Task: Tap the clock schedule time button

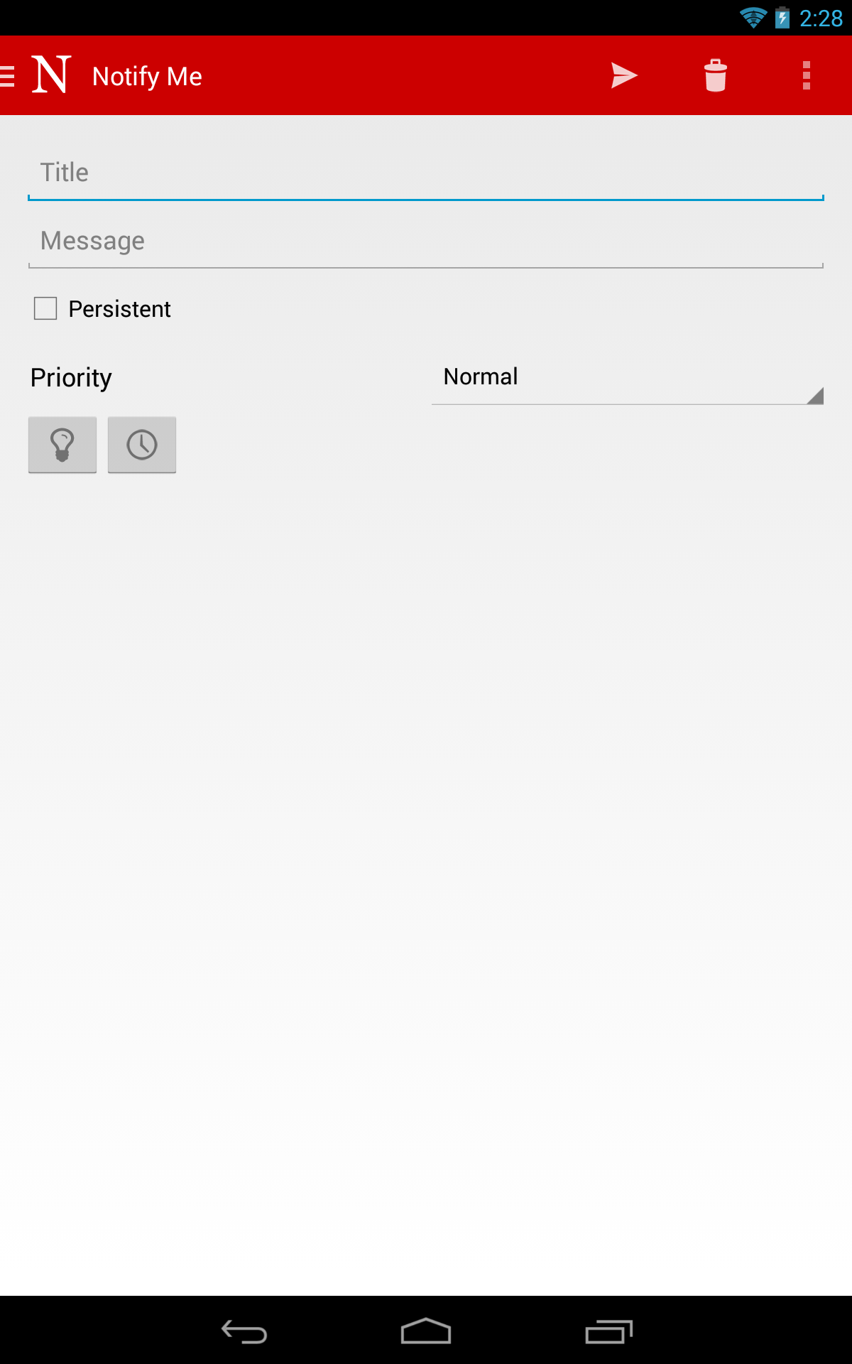Action: pyautogui.click(x=142, y=445)
